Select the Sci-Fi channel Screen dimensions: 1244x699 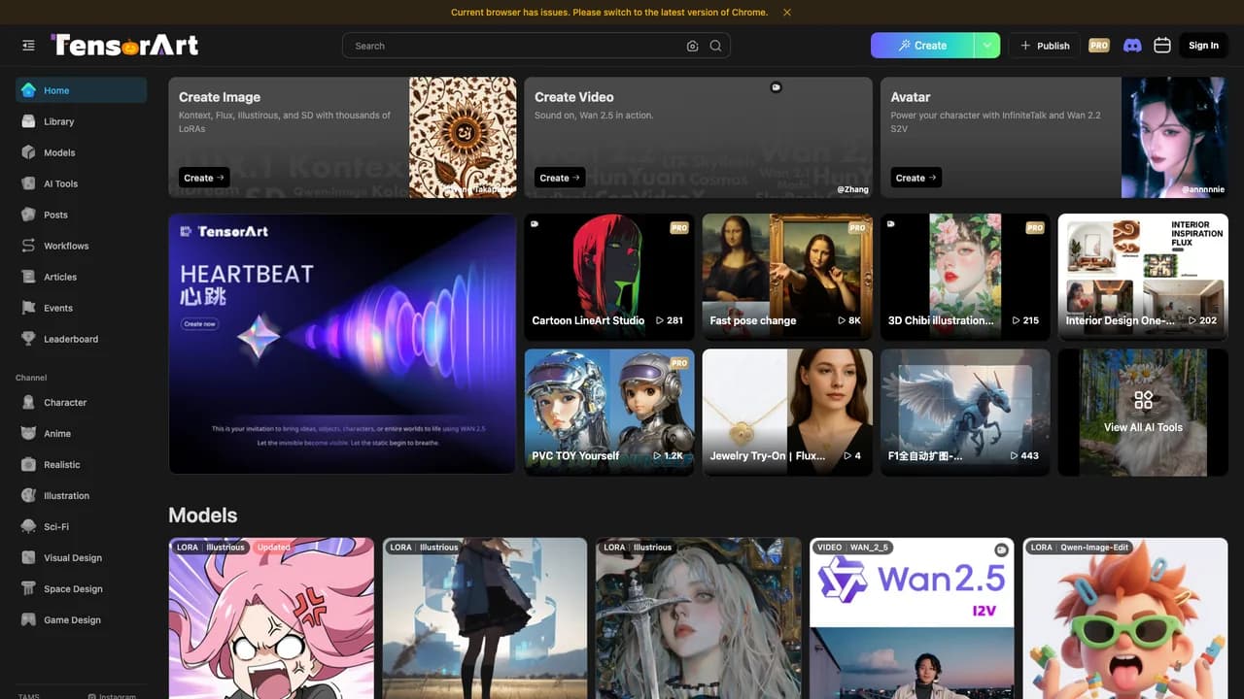click(81, 526)
